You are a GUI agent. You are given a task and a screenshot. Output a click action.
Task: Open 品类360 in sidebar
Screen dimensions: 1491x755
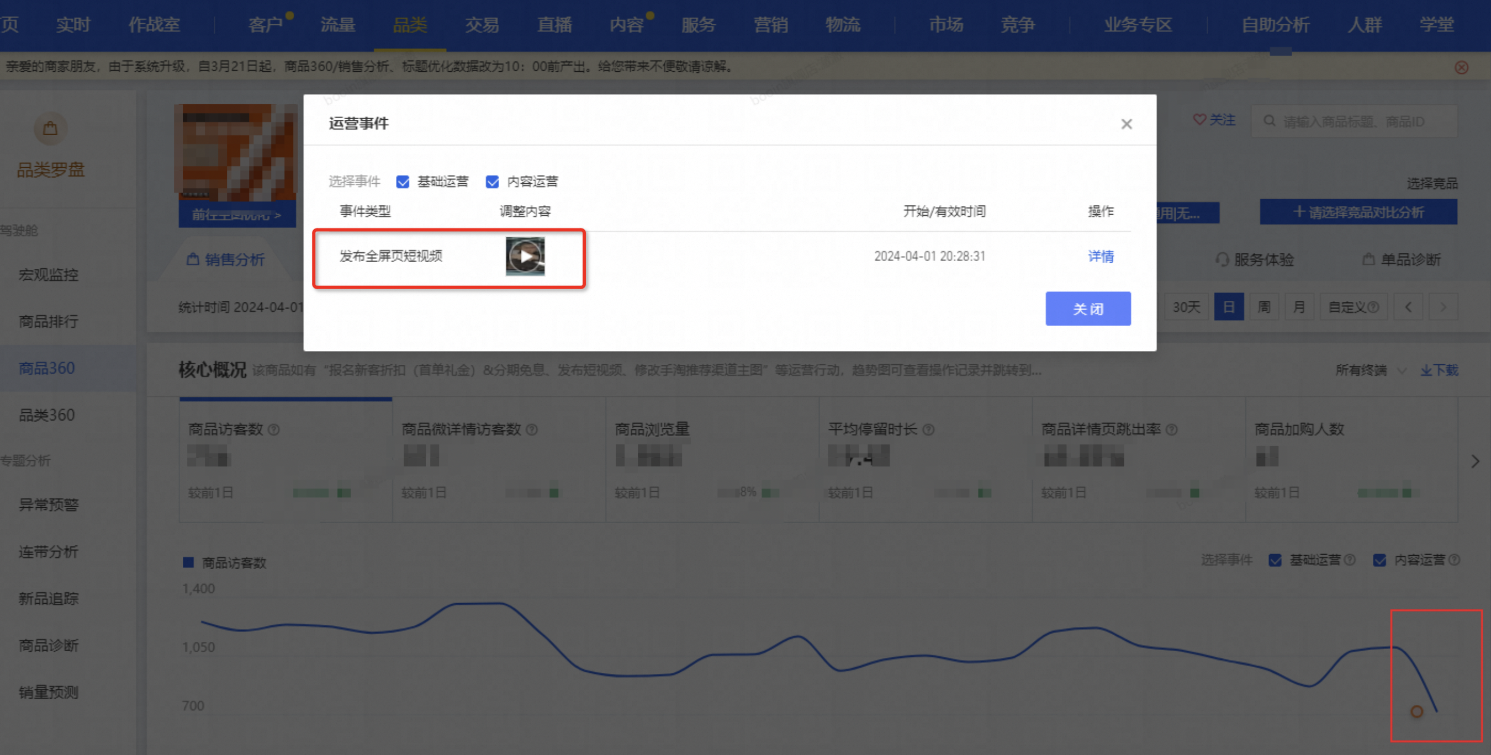click(x=47, y=416)
